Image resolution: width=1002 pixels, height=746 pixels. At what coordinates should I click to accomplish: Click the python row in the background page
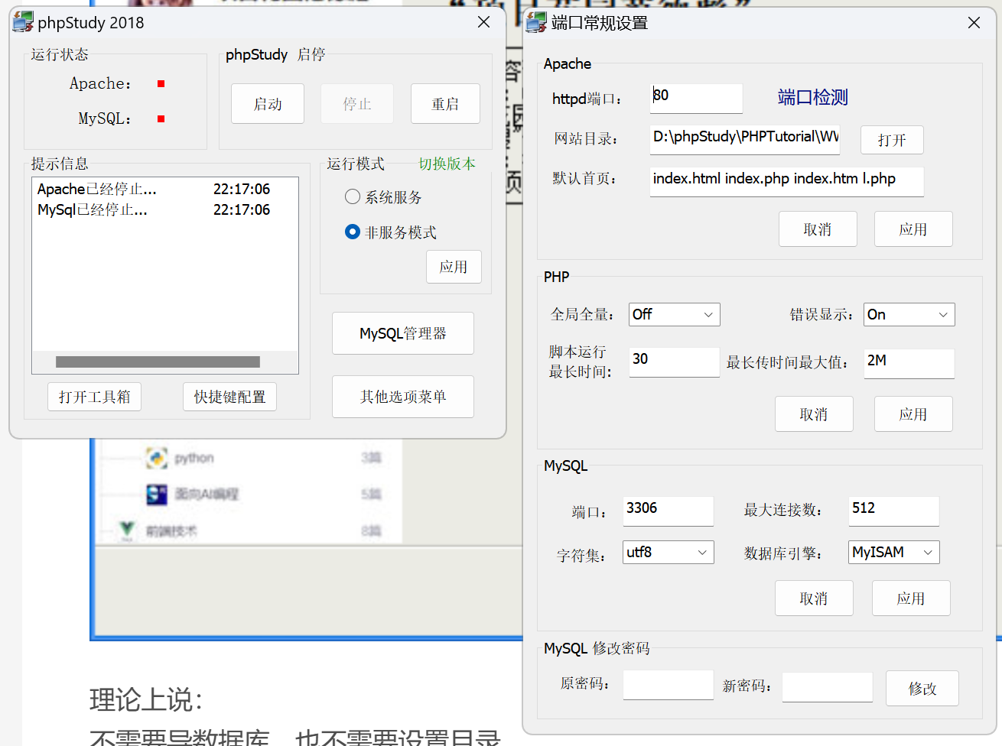264,458
